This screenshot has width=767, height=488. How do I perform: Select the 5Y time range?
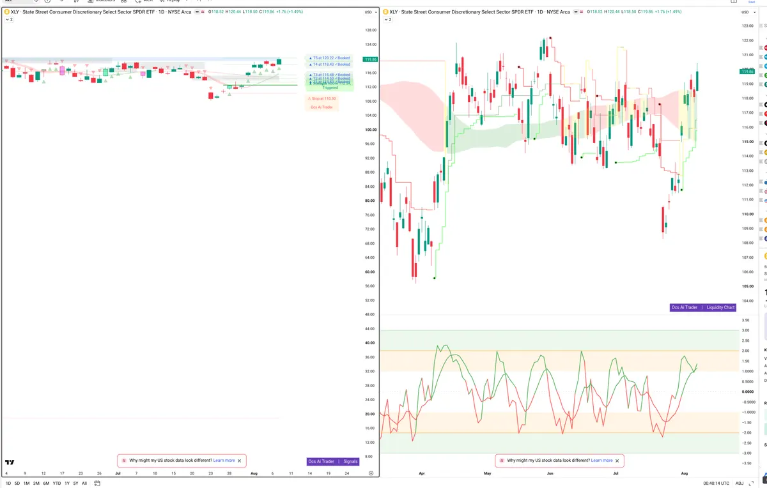click(x=75, y=484)
